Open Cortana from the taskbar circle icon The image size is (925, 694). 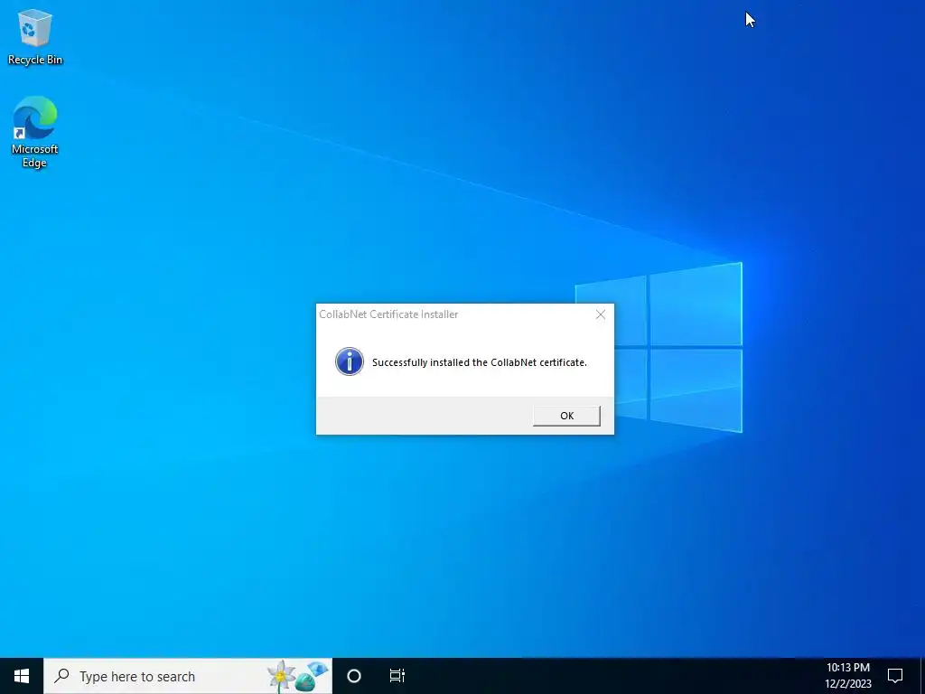[354, 676]
